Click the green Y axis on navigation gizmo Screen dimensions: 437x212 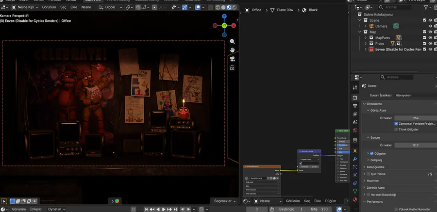pos(224,26)
